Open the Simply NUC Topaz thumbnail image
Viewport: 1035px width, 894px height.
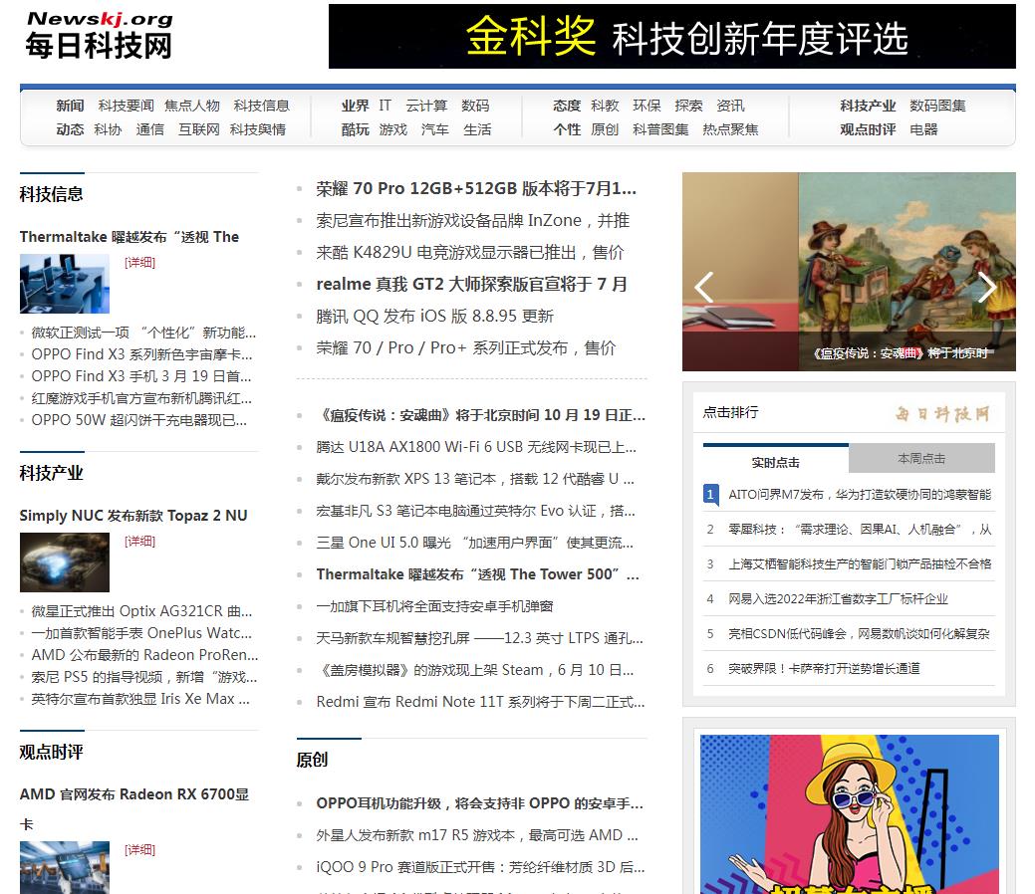click(x=65, y=562)
